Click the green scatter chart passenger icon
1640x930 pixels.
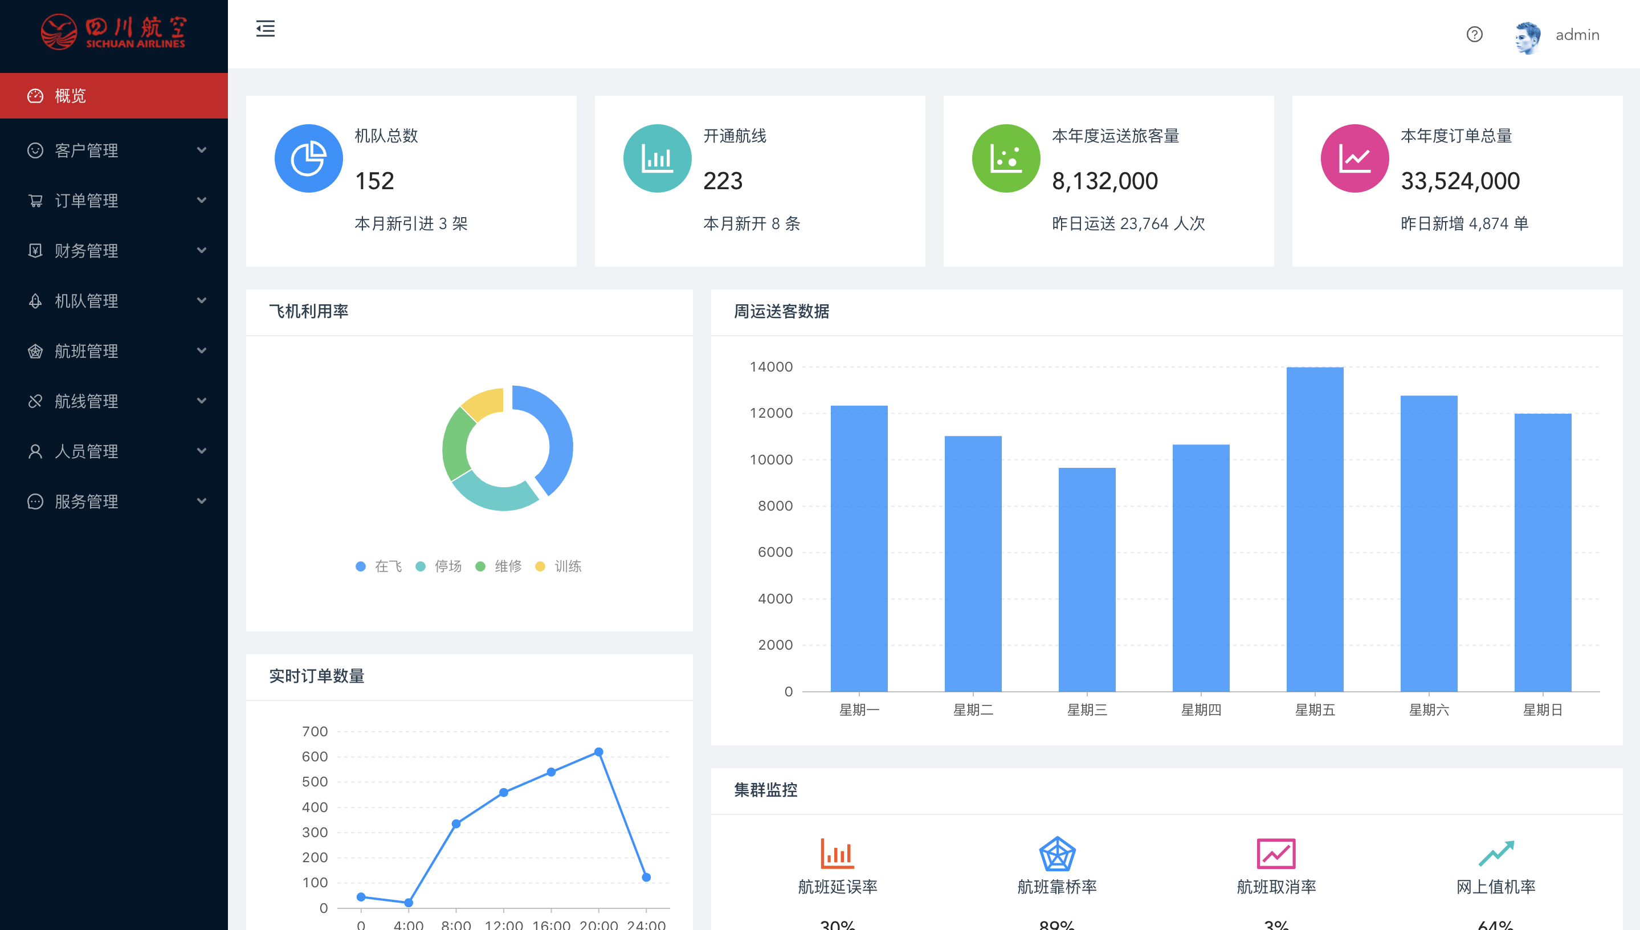1006,158
